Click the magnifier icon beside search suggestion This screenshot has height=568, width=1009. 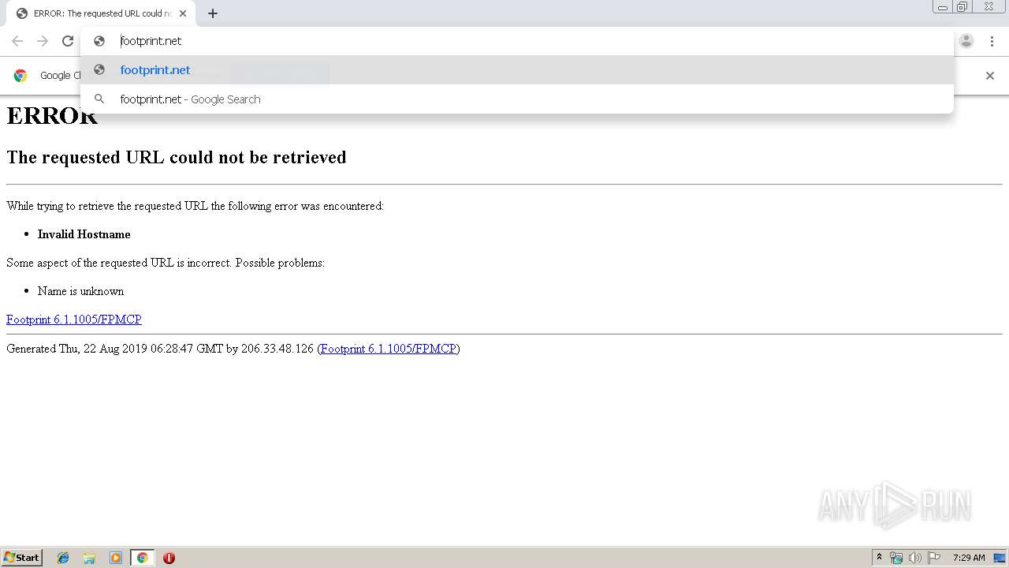(x=99, y=99)
